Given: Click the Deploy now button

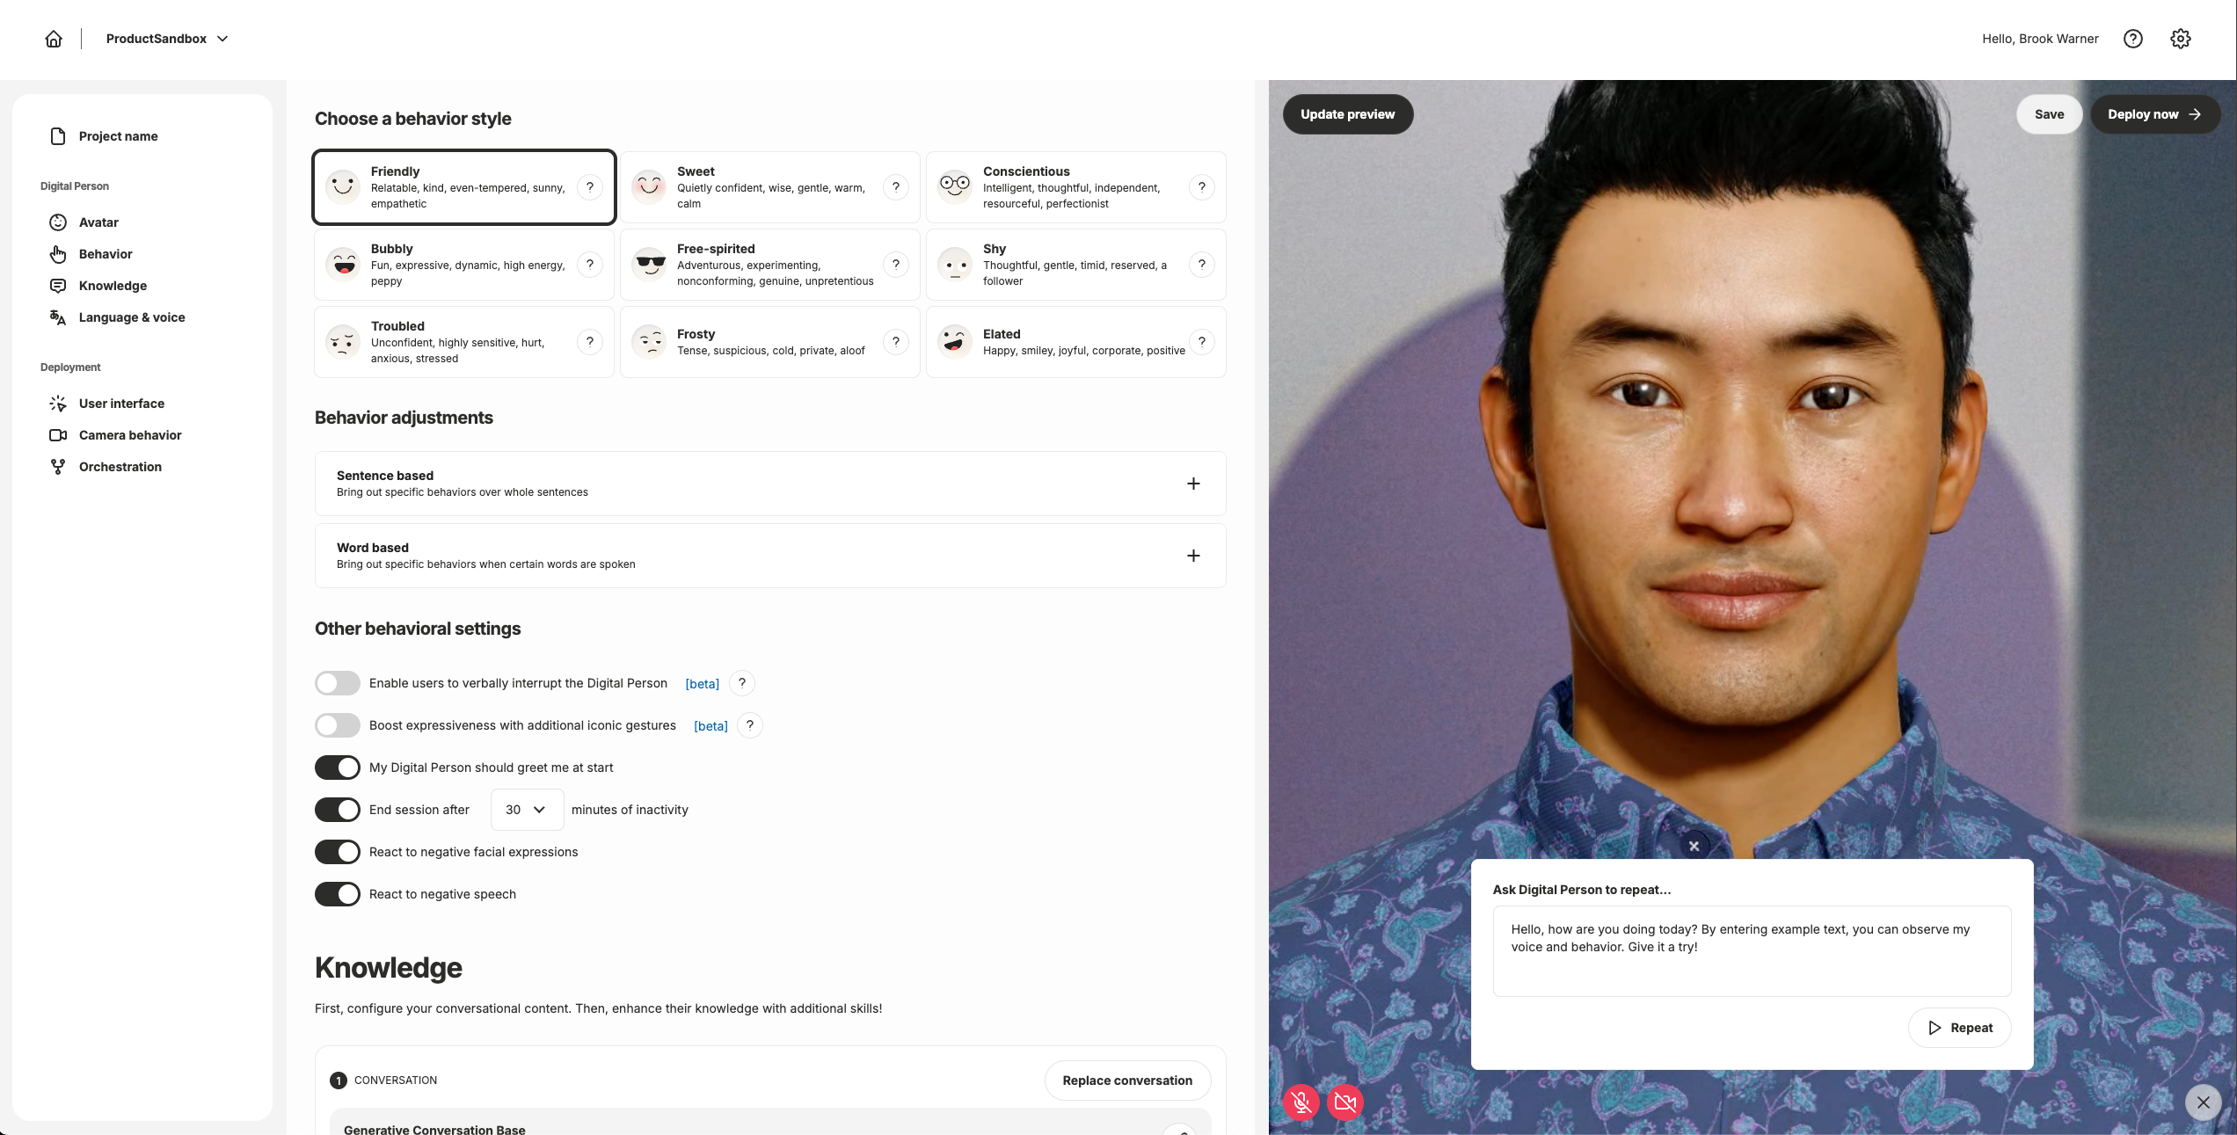Looking at the screenshot, I should click(x=2153, y=114).
